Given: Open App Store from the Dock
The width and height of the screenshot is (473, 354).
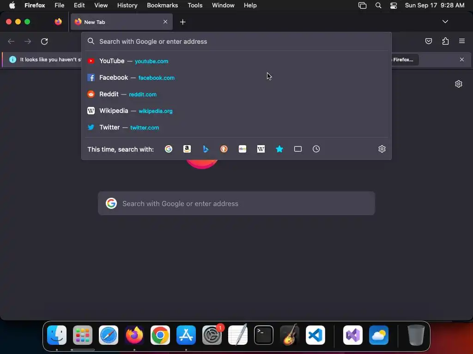Looking at the screenshot, I should [186, 335].
